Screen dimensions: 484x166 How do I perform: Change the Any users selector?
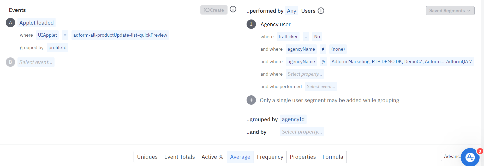pos(291,11)
